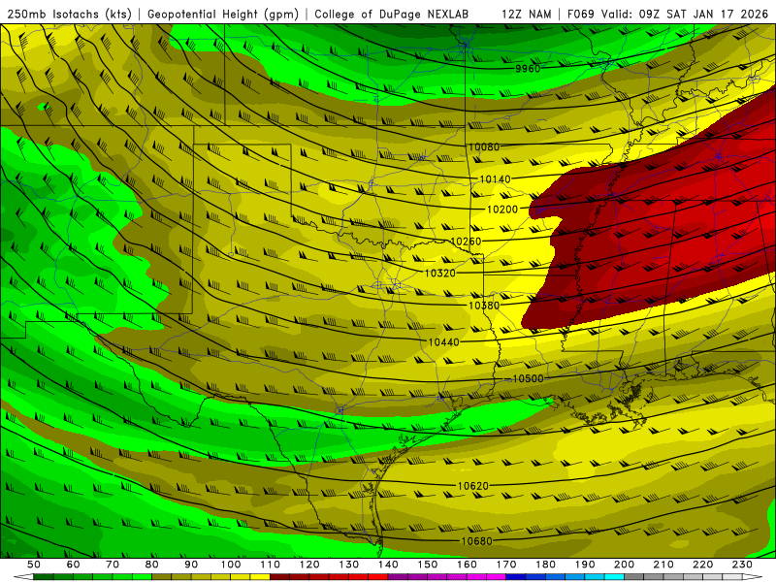
Task: Click the 10440 height contour label
Action: [x=444, y=342]
